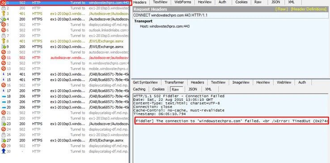Select session 10 autodiscover.windowstech tunnel row
This screenshot has width=330, height=163.
pyautogui.click(x=64, y=52)
